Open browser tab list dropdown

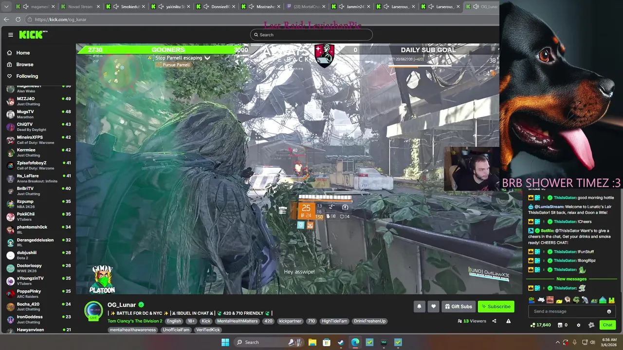[x=6, y=6]
